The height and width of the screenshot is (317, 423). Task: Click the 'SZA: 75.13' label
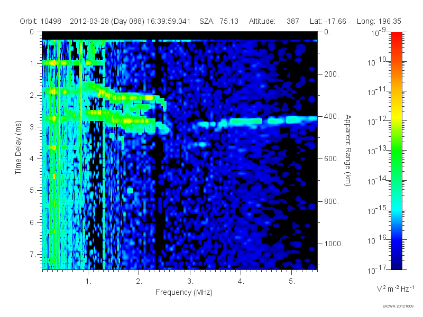[x=219, y=21]
